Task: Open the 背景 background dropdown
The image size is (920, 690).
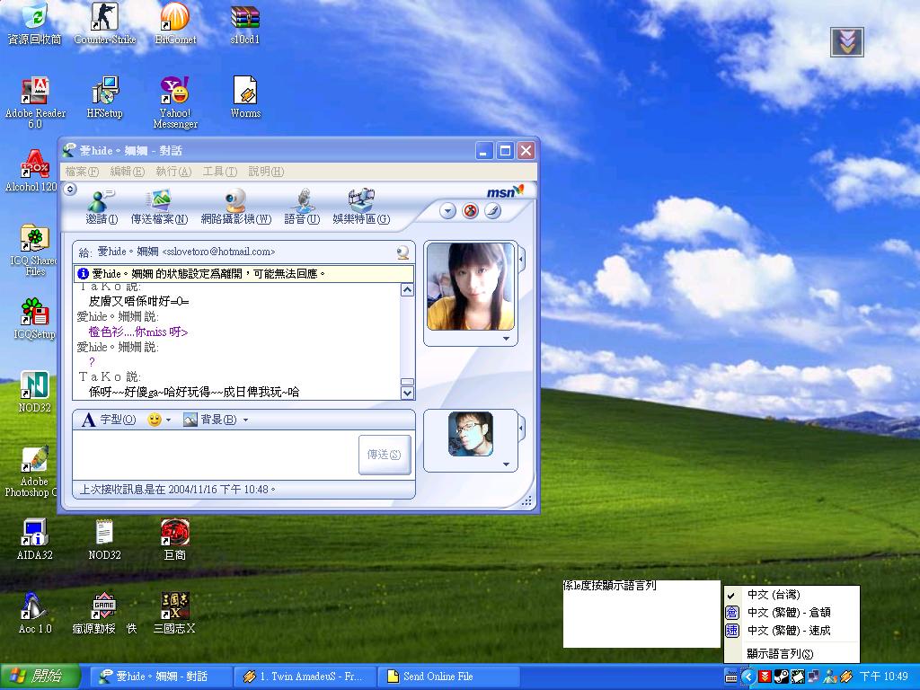Action: (245, 420)
